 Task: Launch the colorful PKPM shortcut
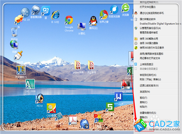99,118
